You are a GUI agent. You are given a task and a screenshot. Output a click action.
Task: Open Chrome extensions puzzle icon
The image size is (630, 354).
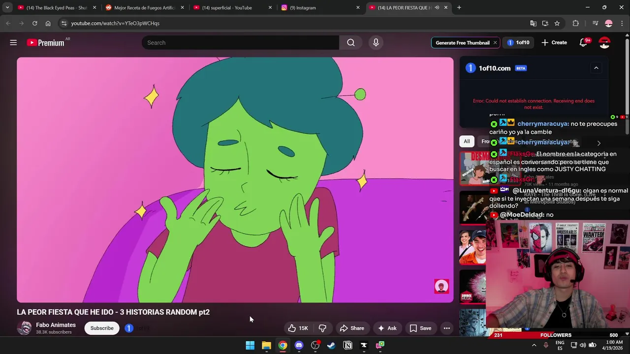[575, 23]
